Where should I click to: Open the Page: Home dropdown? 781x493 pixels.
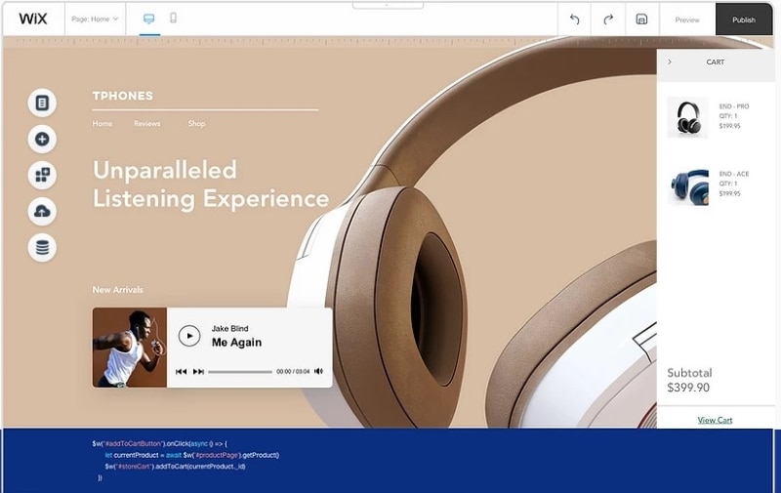[x=95, y=19]
